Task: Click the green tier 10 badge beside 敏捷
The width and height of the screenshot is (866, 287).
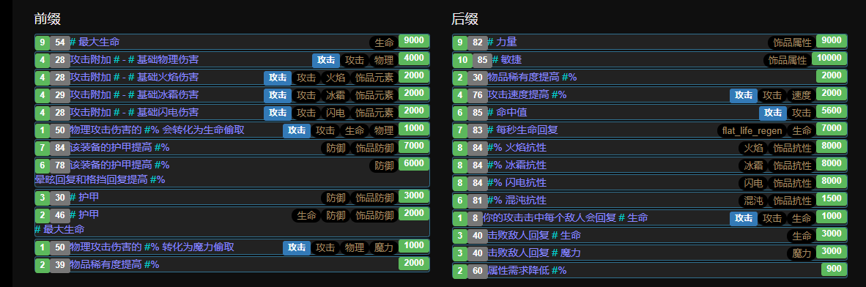Action: [x=462, y=60]
